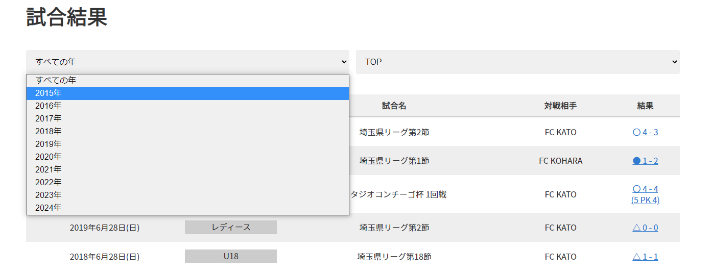
Task: Click the ● 1 - 2 loss result
Action: click(x=645, y=161)
